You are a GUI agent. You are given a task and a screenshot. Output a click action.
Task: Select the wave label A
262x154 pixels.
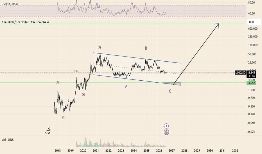coord(126,87)
